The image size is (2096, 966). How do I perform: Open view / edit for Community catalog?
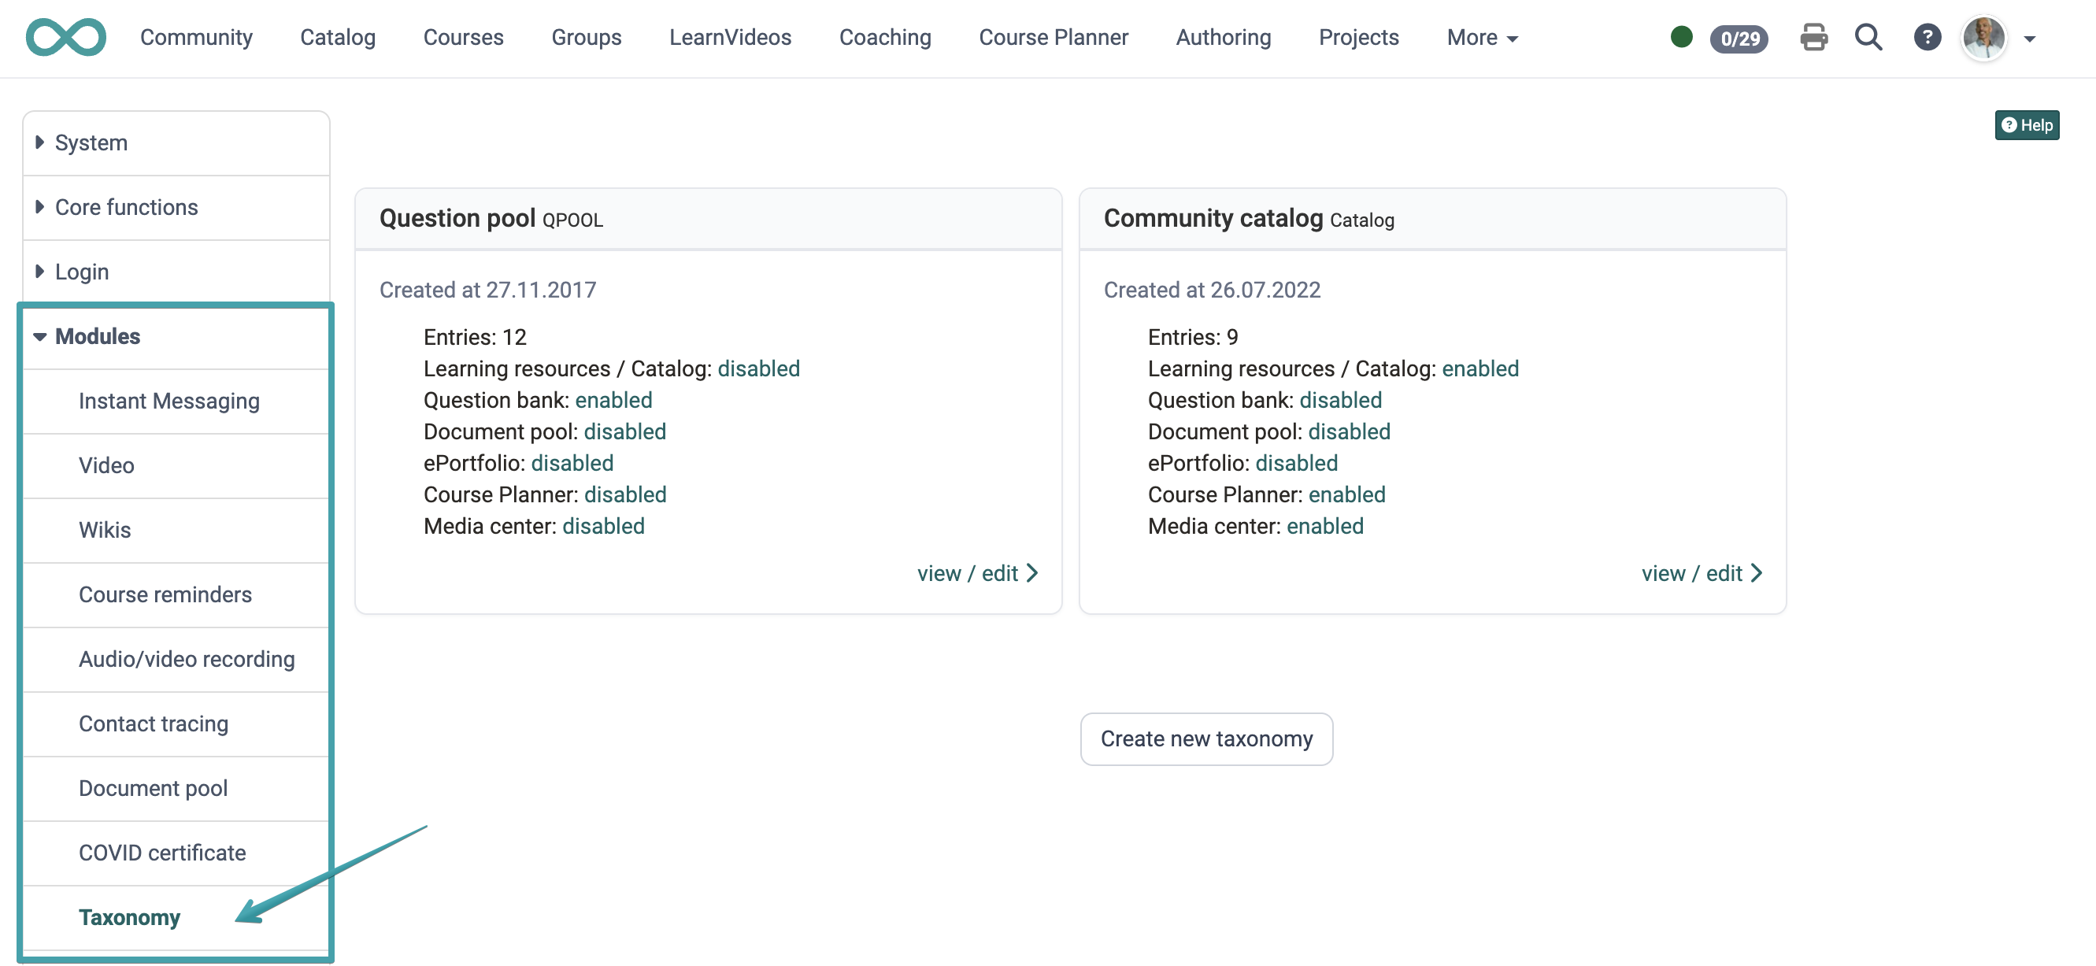[x=1702, y=574]
